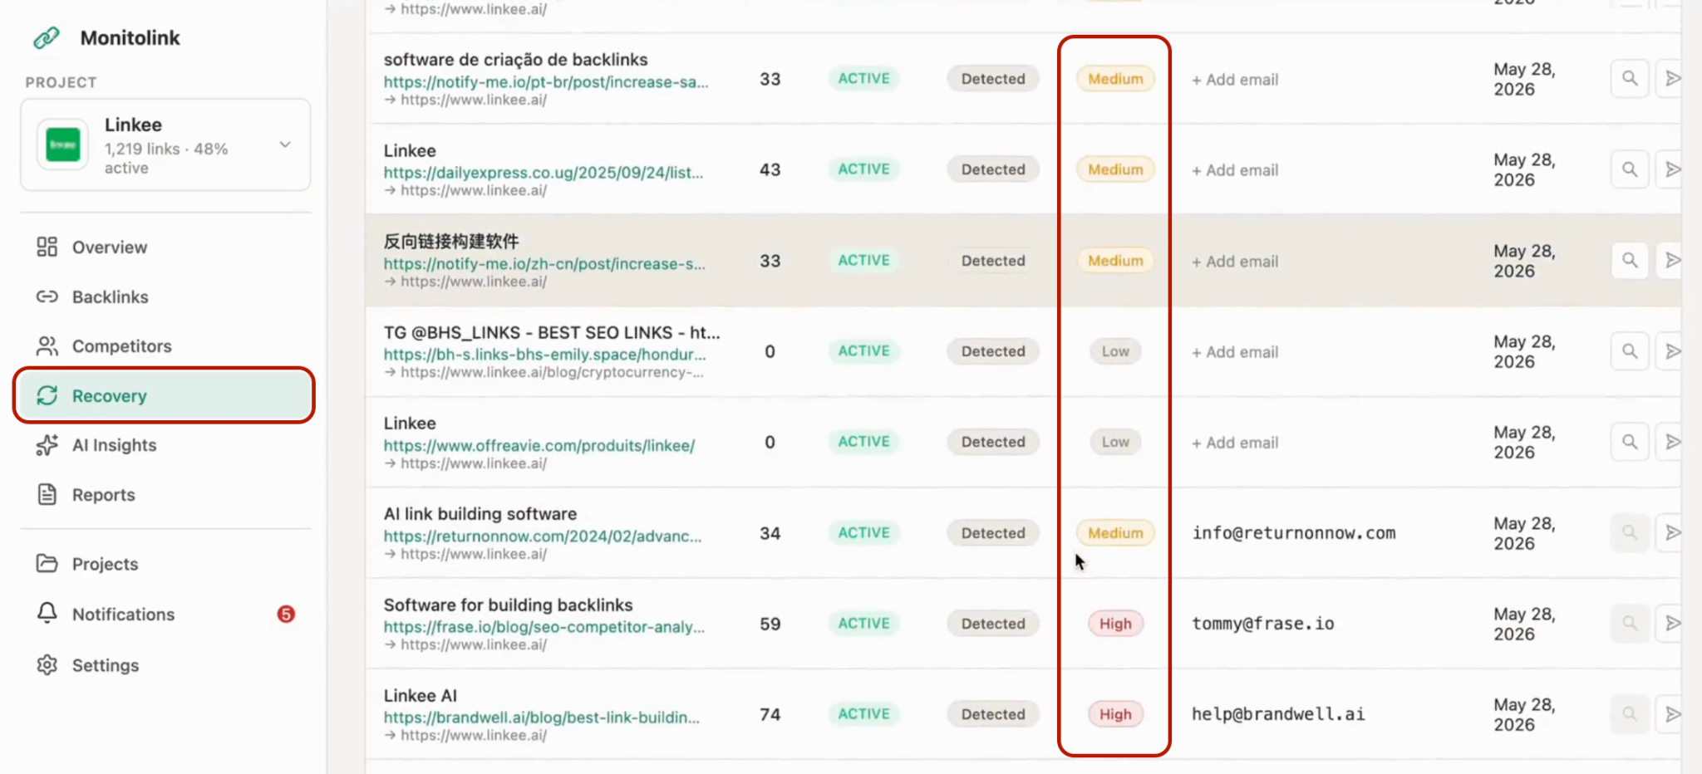Viewport: 1702px width, 774px height.
Task: Click the red notifications badge showing 5
Action: click(x=286, y=615)
